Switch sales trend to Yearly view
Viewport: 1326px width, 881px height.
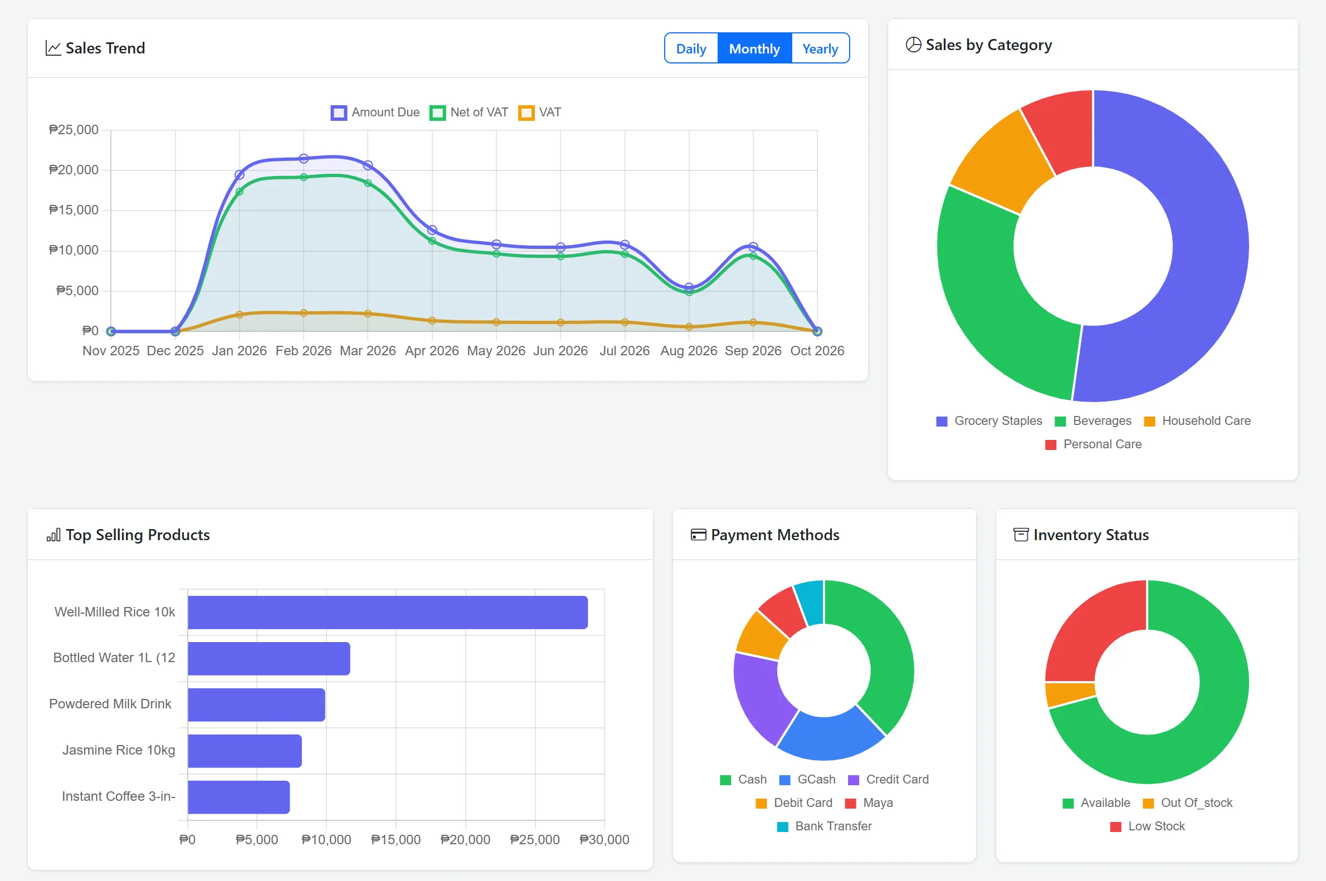point(820,48)
